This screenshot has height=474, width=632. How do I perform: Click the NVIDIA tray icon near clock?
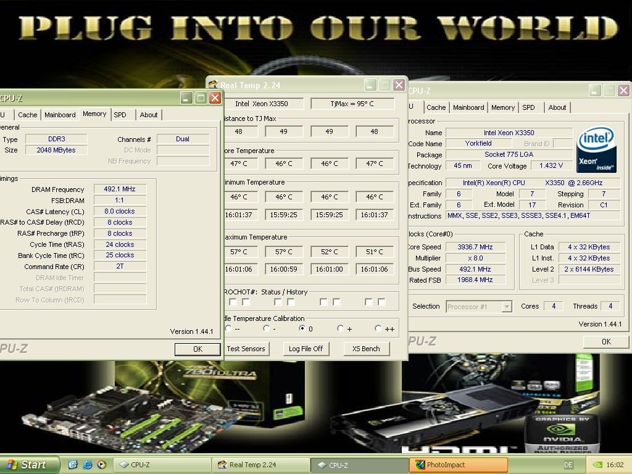pos(597,465)
